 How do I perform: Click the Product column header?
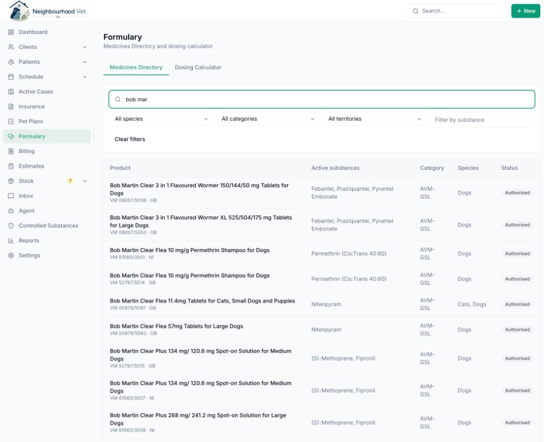120,168
